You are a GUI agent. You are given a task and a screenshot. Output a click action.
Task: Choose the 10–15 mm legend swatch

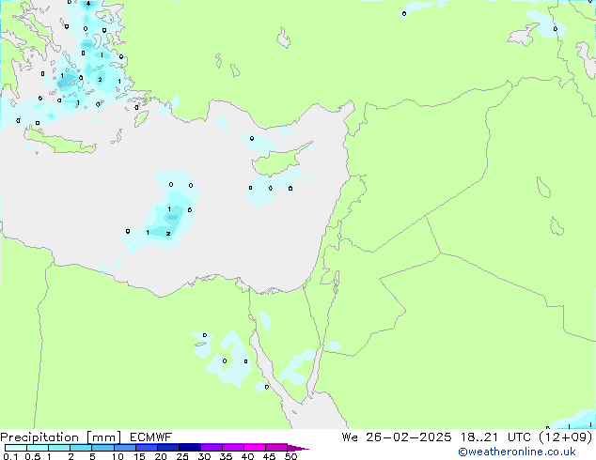coord(124,448)
